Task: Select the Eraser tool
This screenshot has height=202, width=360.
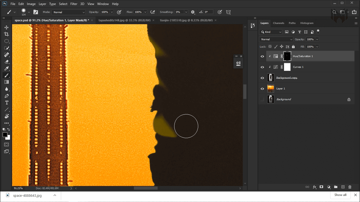Action: (x=7, y=62)
